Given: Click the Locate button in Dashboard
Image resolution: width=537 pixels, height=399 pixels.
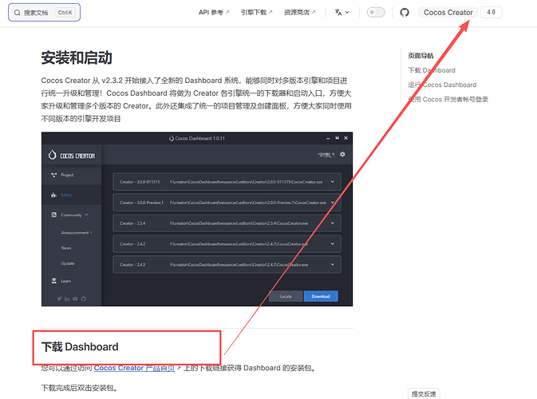Looking at the screenshot, I should (x=286, y=296).
